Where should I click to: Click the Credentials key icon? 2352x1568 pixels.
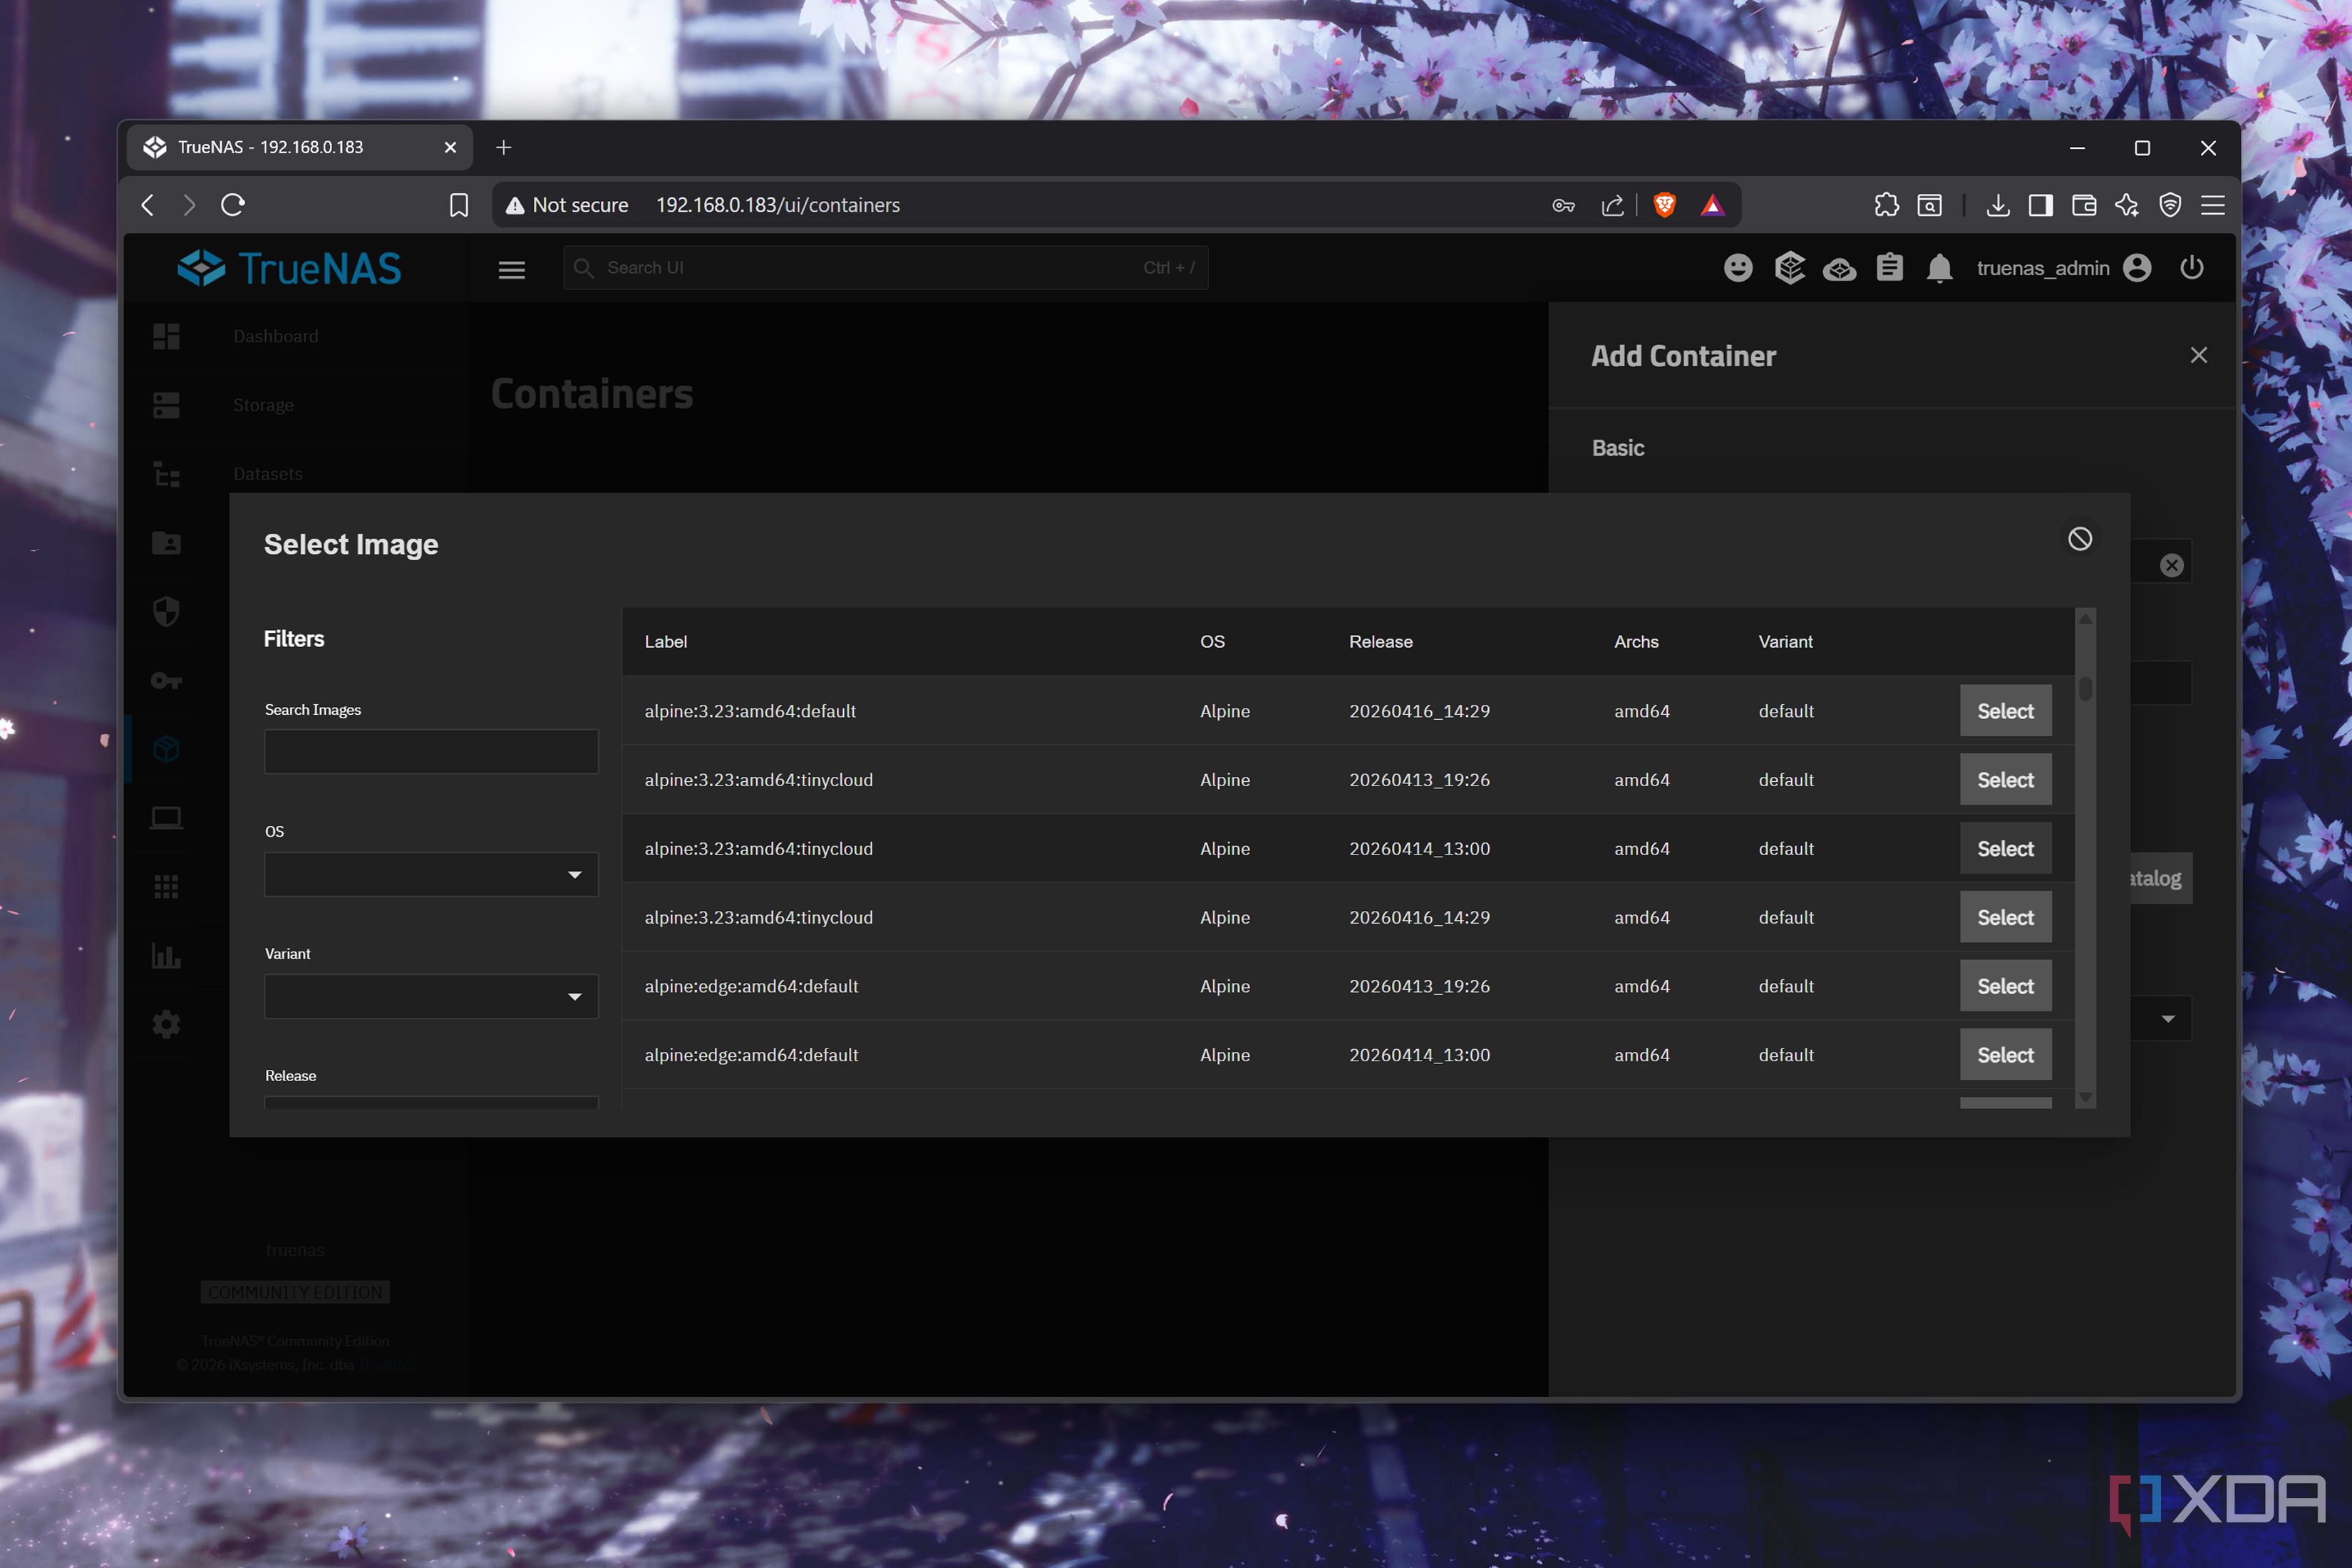pos(166,681)
